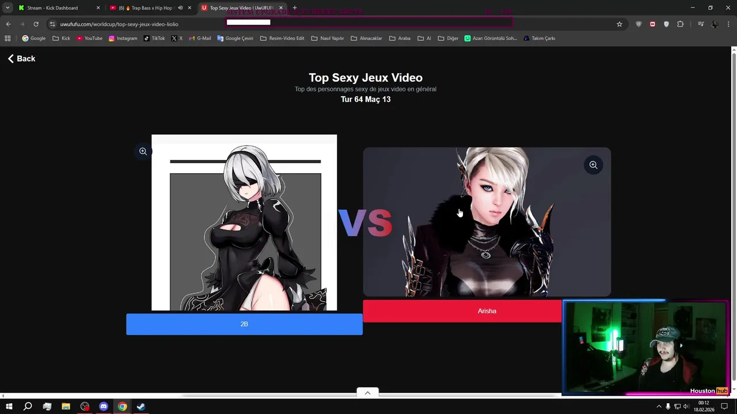Open the Takım Çarkı bookmark
Screen dimensions: 737x414
(539, 39)
